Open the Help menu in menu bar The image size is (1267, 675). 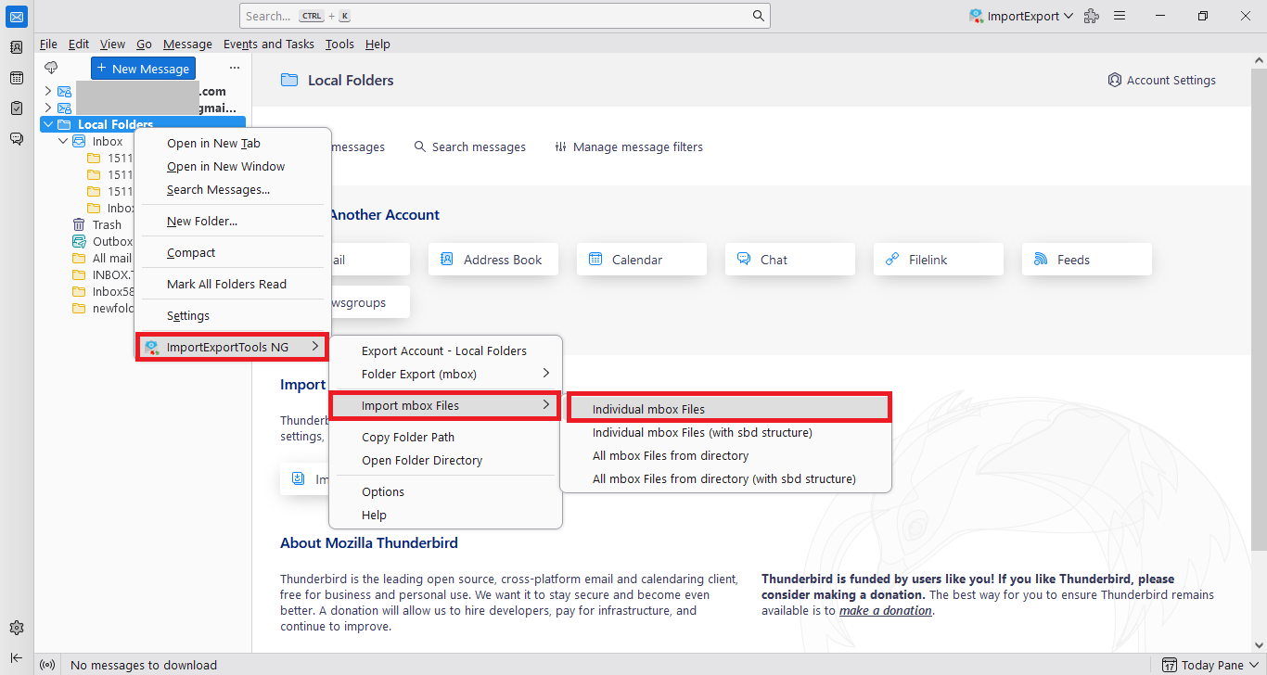point(378,44)
